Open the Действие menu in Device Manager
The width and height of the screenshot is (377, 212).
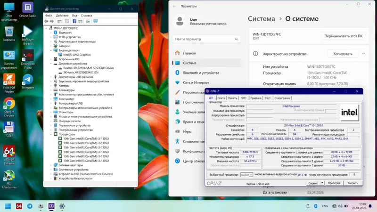tap(62, 16)
